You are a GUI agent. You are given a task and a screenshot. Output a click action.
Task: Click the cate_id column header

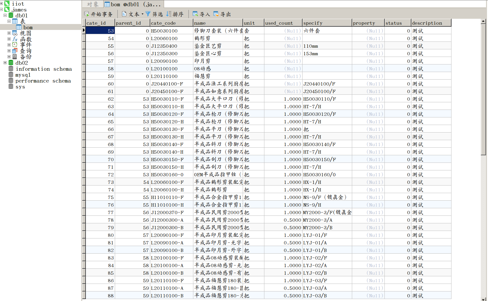(100, 23)
